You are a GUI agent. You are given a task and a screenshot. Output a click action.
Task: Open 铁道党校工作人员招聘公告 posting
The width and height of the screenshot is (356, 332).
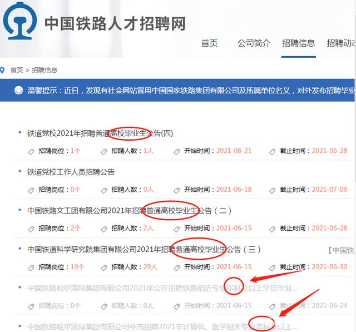[71, 172]
